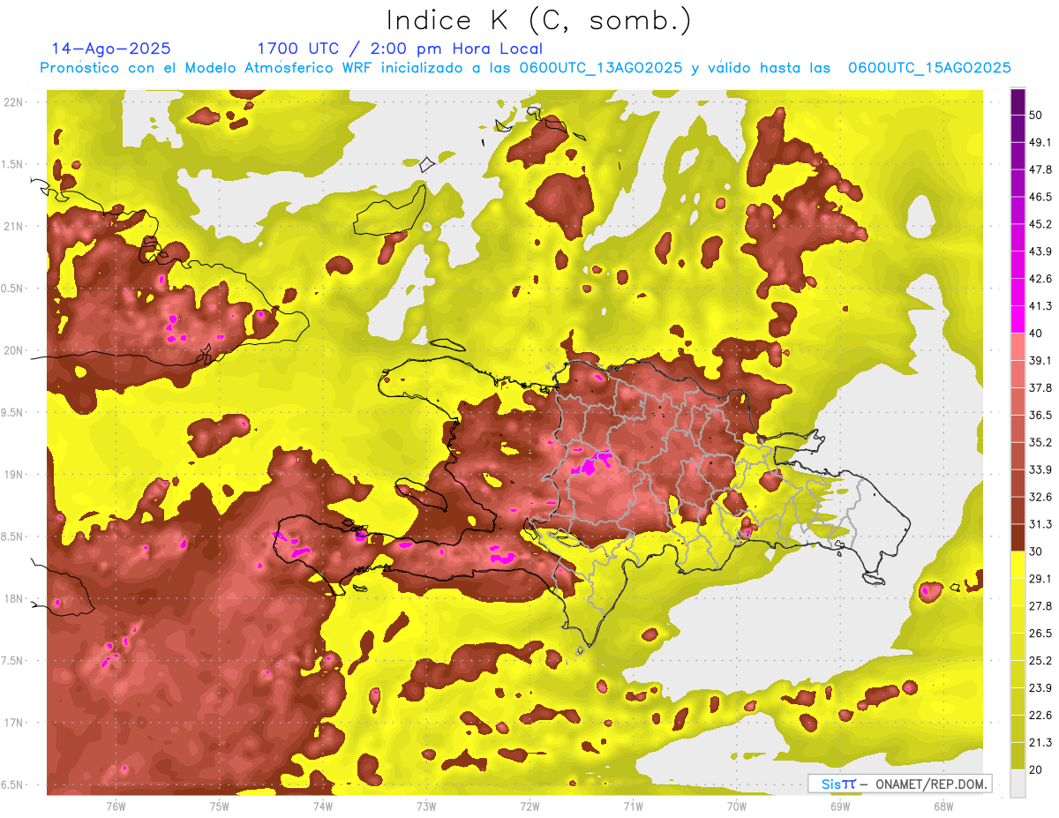This screenshot has height=818, width=1059.
Task: Click the longitude axis label "70W"
Action: [x=737, y=807]
